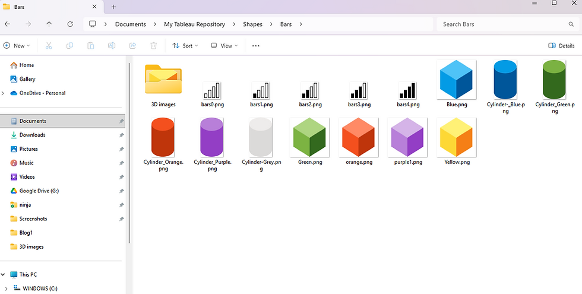Screen dimensions: 582x294
Task: Unpin Downloads from quick access
Action: pos(121,135)
